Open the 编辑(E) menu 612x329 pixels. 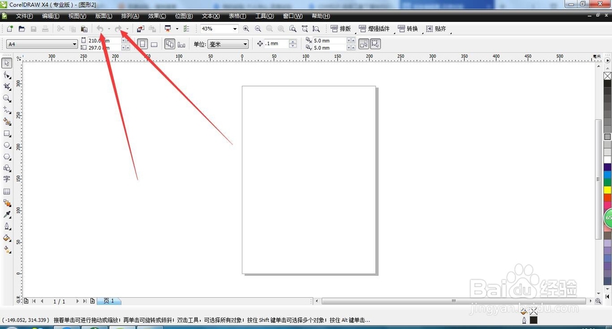[51, 16]
